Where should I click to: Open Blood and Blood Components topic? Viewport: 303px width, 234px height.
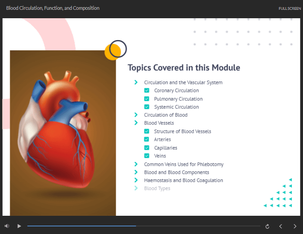click(176, 172)
